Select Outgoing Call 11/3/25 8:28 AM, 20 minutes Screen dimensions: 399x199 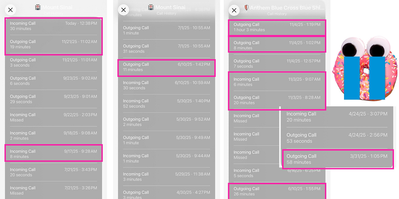pos(277,100)
